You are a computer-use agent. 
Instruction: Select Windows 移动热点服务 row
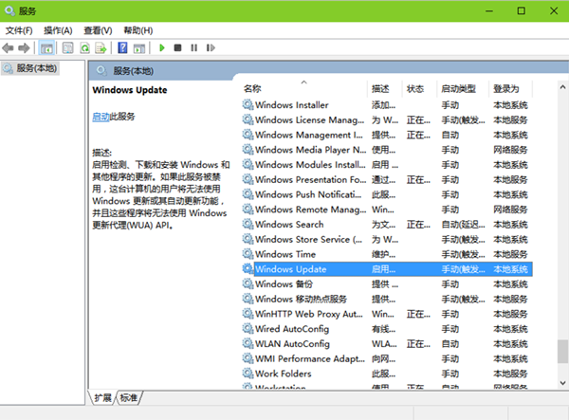(x=301, y=299)
